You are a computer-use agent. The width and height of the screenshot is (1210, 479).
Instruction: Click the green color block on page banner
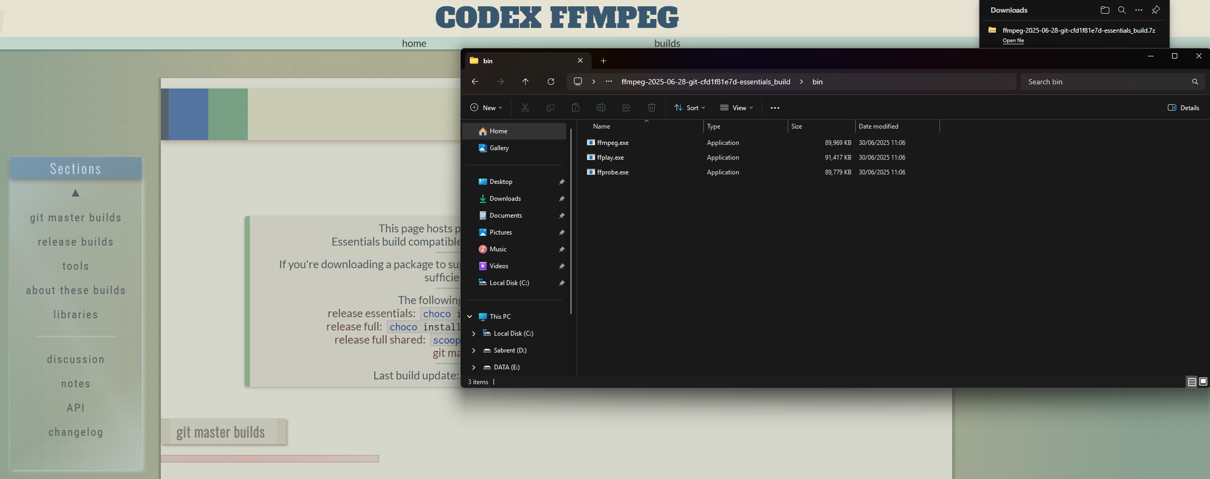[x=228, y=114]
